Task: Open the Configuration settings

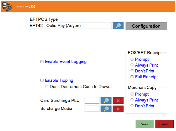Action: point(146,26)
